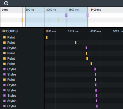The height and width of the screenshot is (109, 123).
Task: Click the large purple block in overview graph
Action: (x=66, y=15)
